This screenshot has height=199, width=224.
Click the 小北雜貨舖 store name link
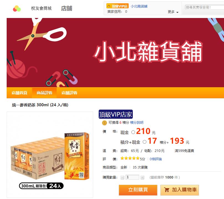pos(139,6)
